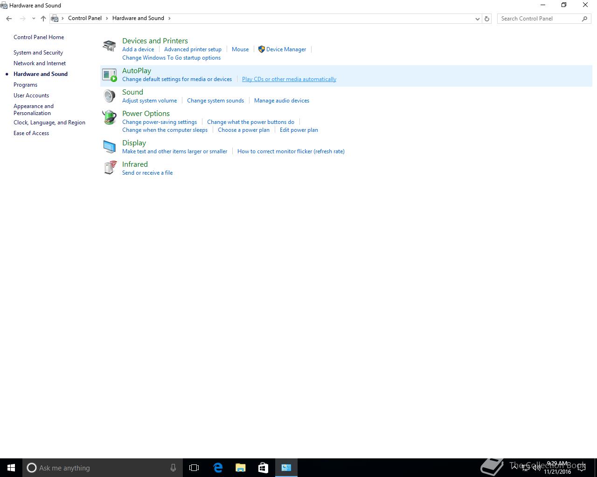Show hidden system tray icons
The width and height of the screenshot is (597, 477).
(x=515, y=468)
